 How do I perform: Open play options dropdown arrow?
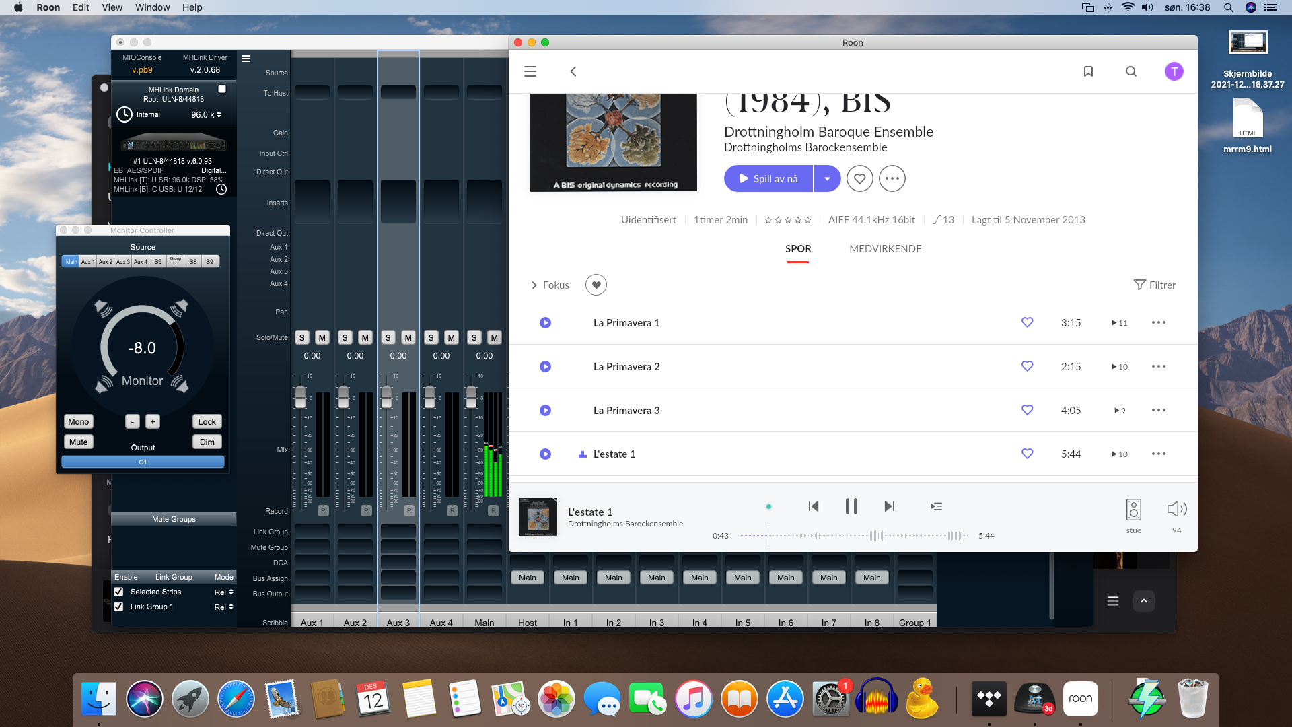click(x=828, y=178)
